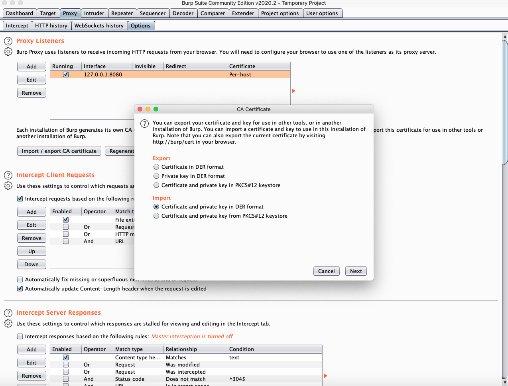
Task: Select import certificate and key in DER format
Action: pos(156,207)
